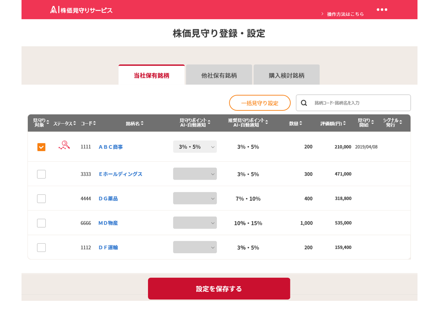Click the stock code 1111
Image resolution: width=439 pixels, height=321 pixels.
(86, 147)
